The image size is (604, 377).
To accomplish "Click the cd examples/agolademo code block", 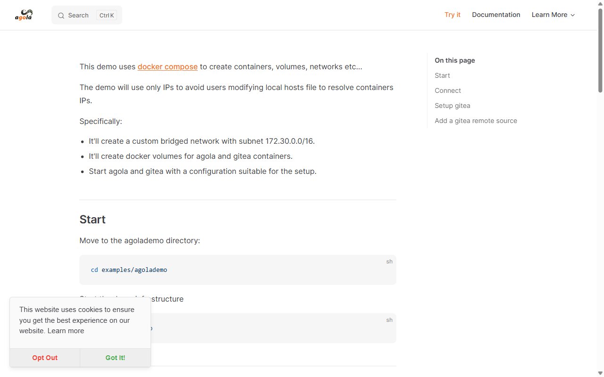I will (x=238, y=270).
